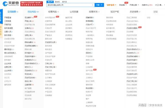Switch to the 查关系 search tab
Viewport: 165px width, 108px height.
(64, 2)
